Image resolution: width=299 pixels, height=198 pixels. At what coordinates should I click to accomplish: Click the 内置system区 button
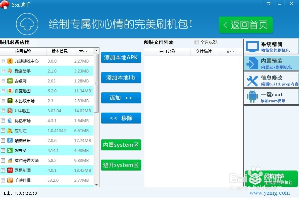[x=121, y=145]
